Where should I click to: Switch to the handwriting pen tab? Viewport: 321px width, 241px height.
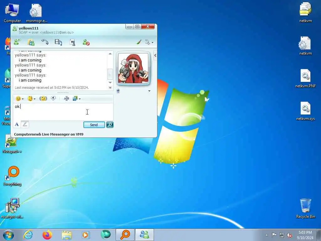25,124
